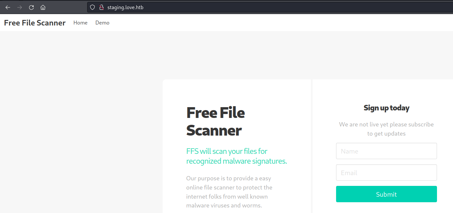
Task: Click the 'We are not live yet' notice
Action: click(386, 129)
